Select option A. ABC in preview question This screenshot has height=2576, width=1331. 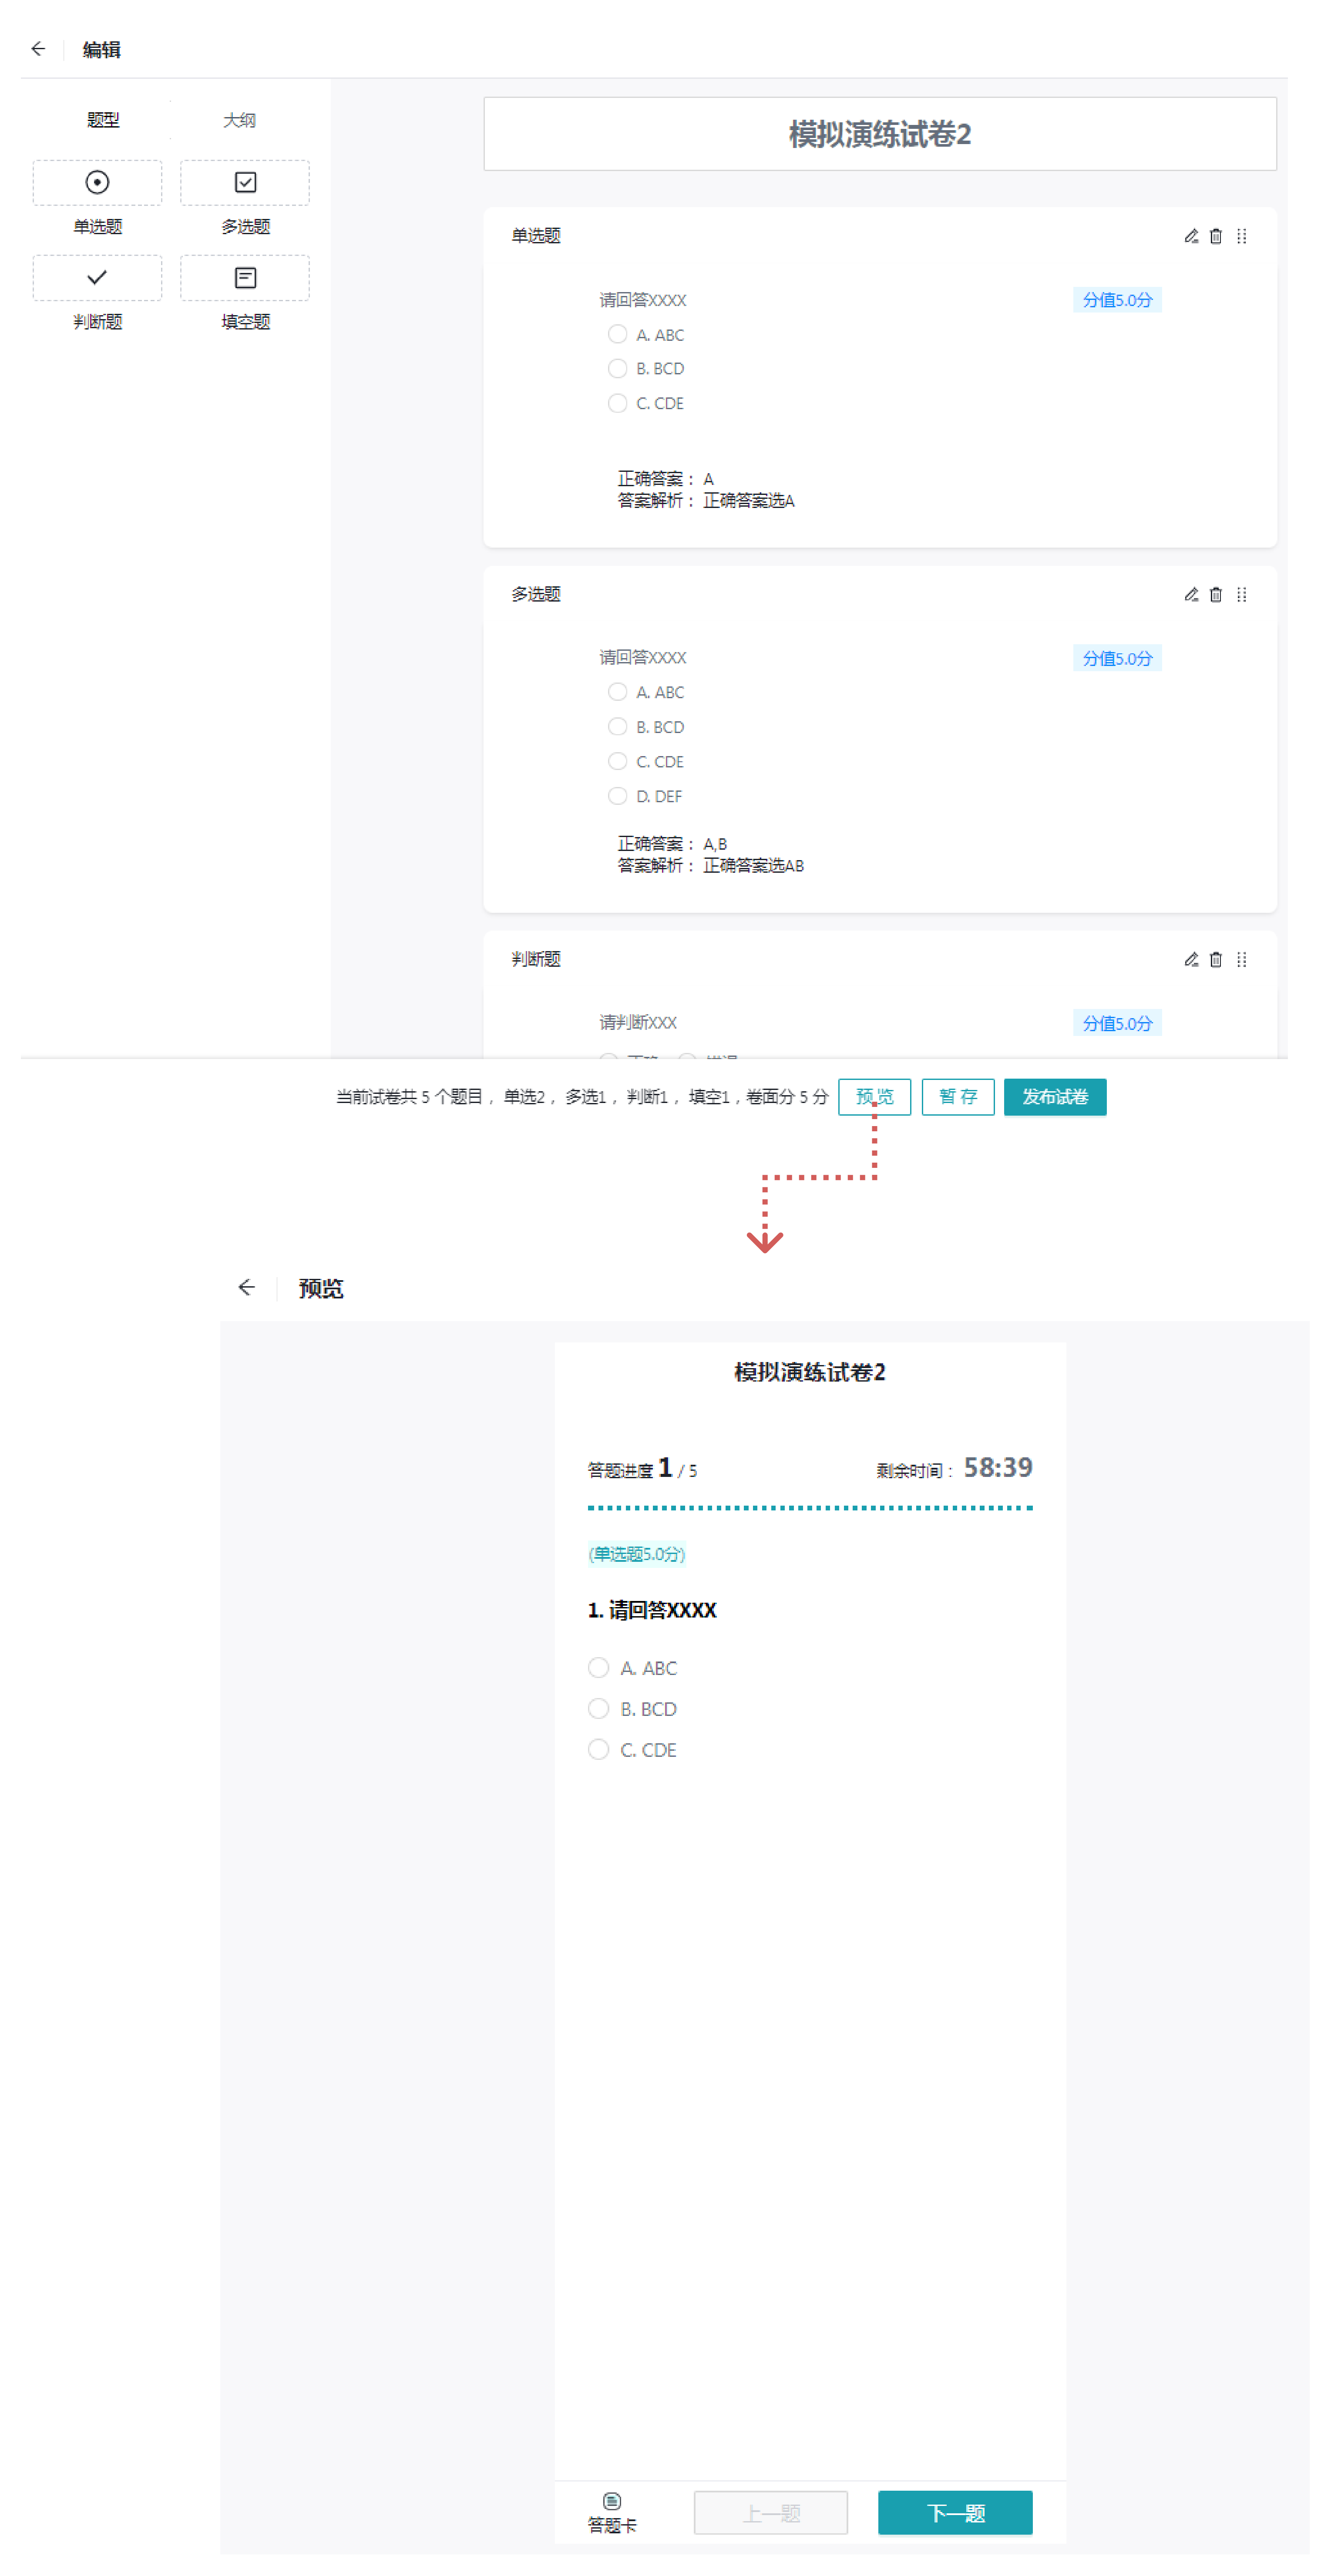pyautogui.click(x=598, y=1668)
